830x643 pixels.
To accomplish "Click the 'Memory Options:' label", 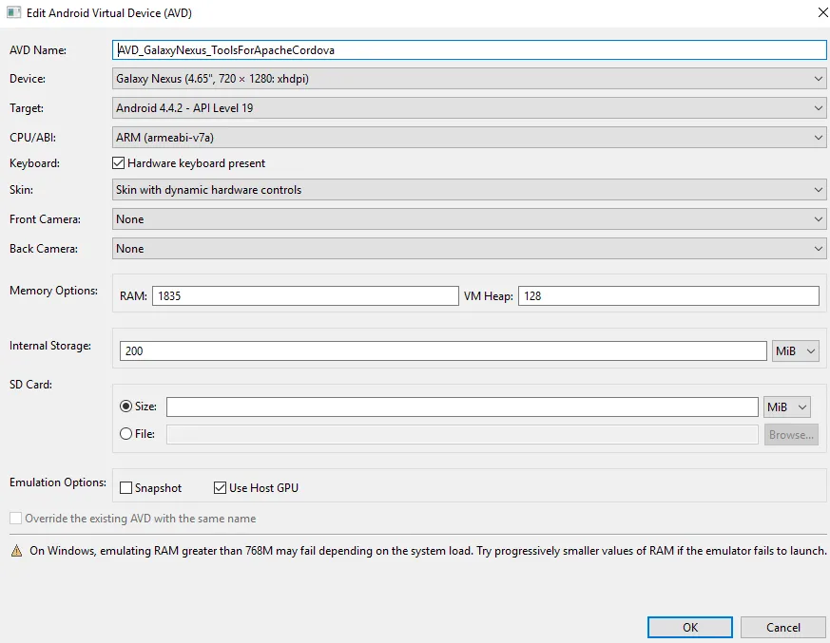I will coord(53,291).
